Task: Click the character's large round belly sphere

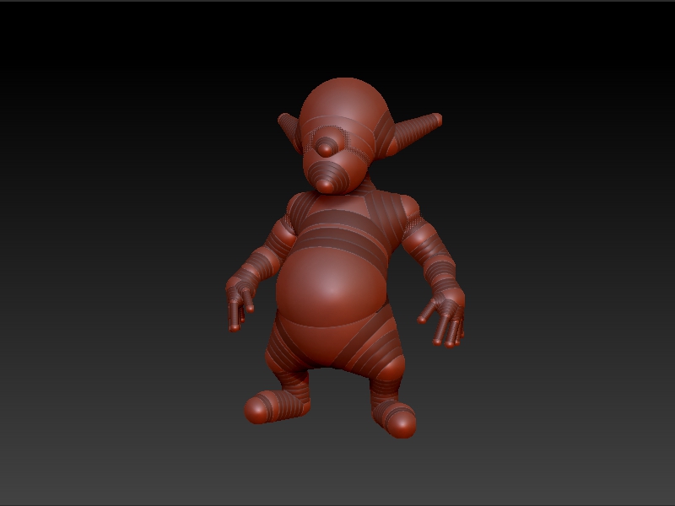Action: (332, 287)
